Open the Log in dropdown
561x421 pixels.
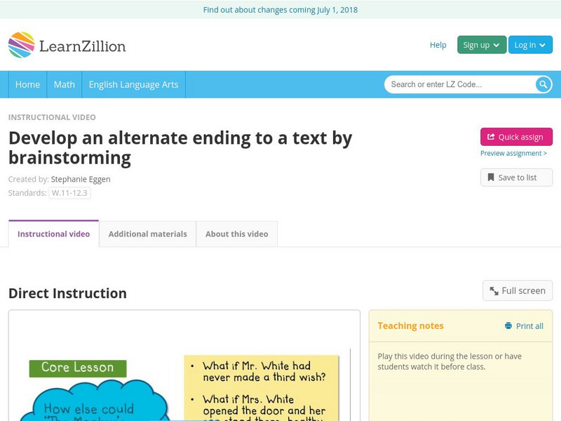coord(529,44)
